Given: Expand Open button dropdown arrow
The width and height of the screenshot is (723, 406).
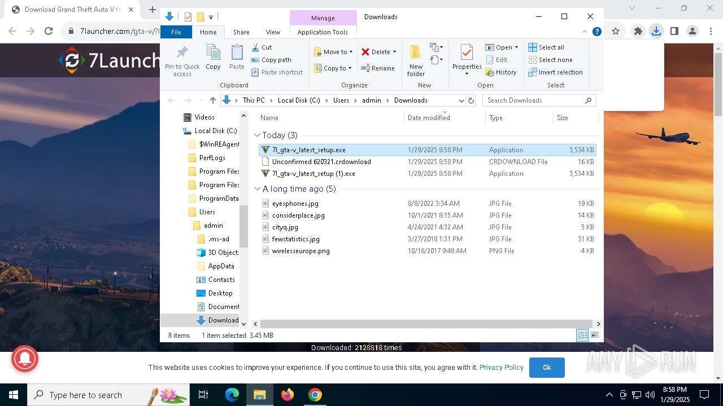Looking at the screenshot, I should coord(516,47).
